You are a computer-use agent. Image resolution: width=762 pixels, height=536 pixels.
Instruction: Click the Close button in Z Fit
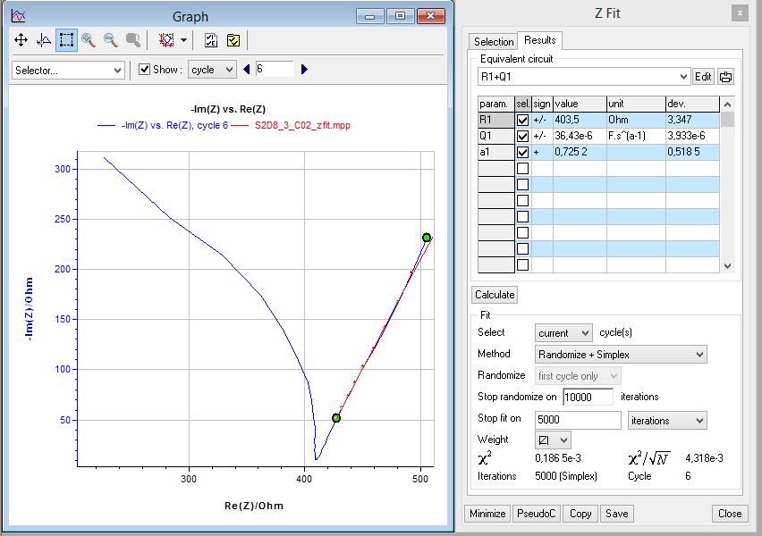(x=729, y=514)
